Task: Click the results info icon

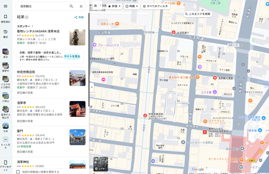Action: point(27,17)
